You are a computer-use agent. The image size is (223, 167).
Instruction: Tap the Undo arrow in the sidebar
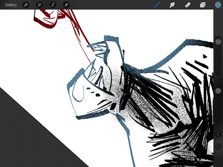[x=218, y=134]
